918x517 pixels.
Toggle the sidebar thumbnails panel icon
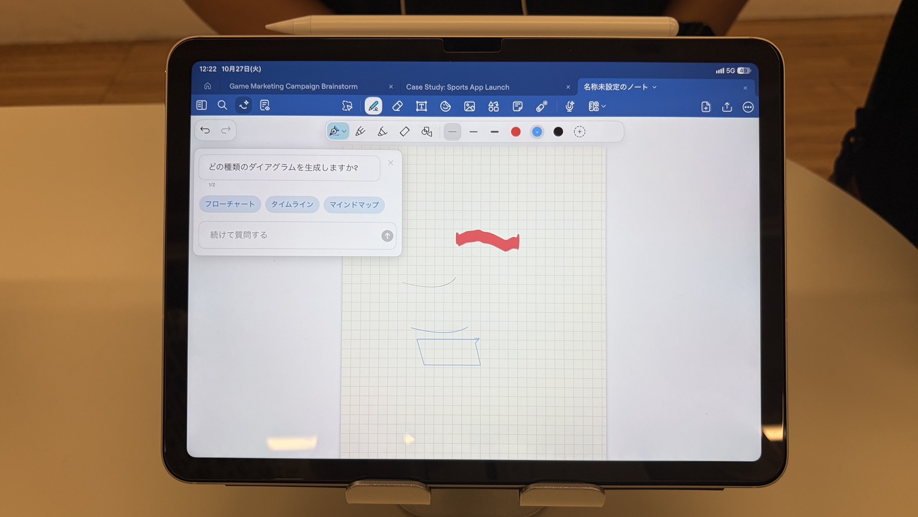[202, 105]
